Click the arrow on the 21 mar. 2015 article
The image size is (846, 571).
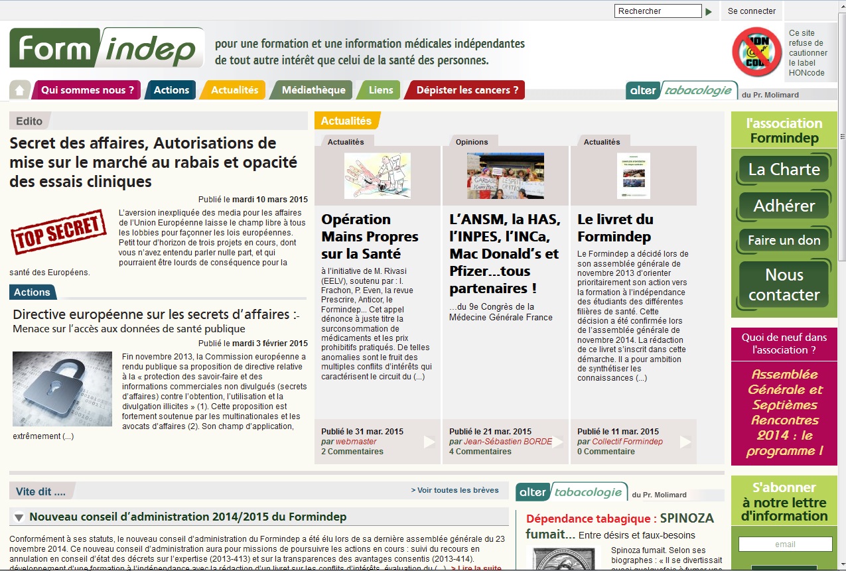pyautogui.click(x=557, y=442)
